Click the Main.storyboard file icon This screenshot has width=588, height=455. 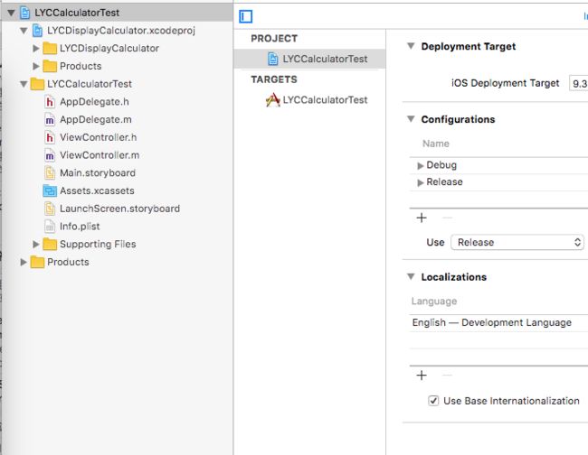point(50,173)
